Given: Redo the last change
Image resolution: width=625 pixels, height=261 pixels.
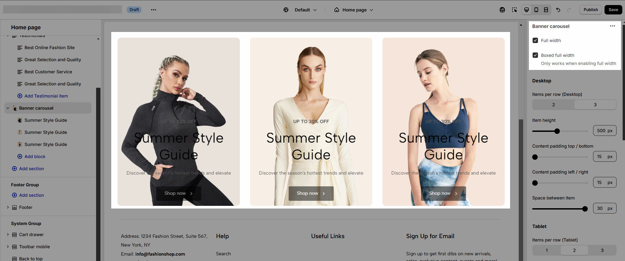Looking at the screenshot, I should point(569,10).
